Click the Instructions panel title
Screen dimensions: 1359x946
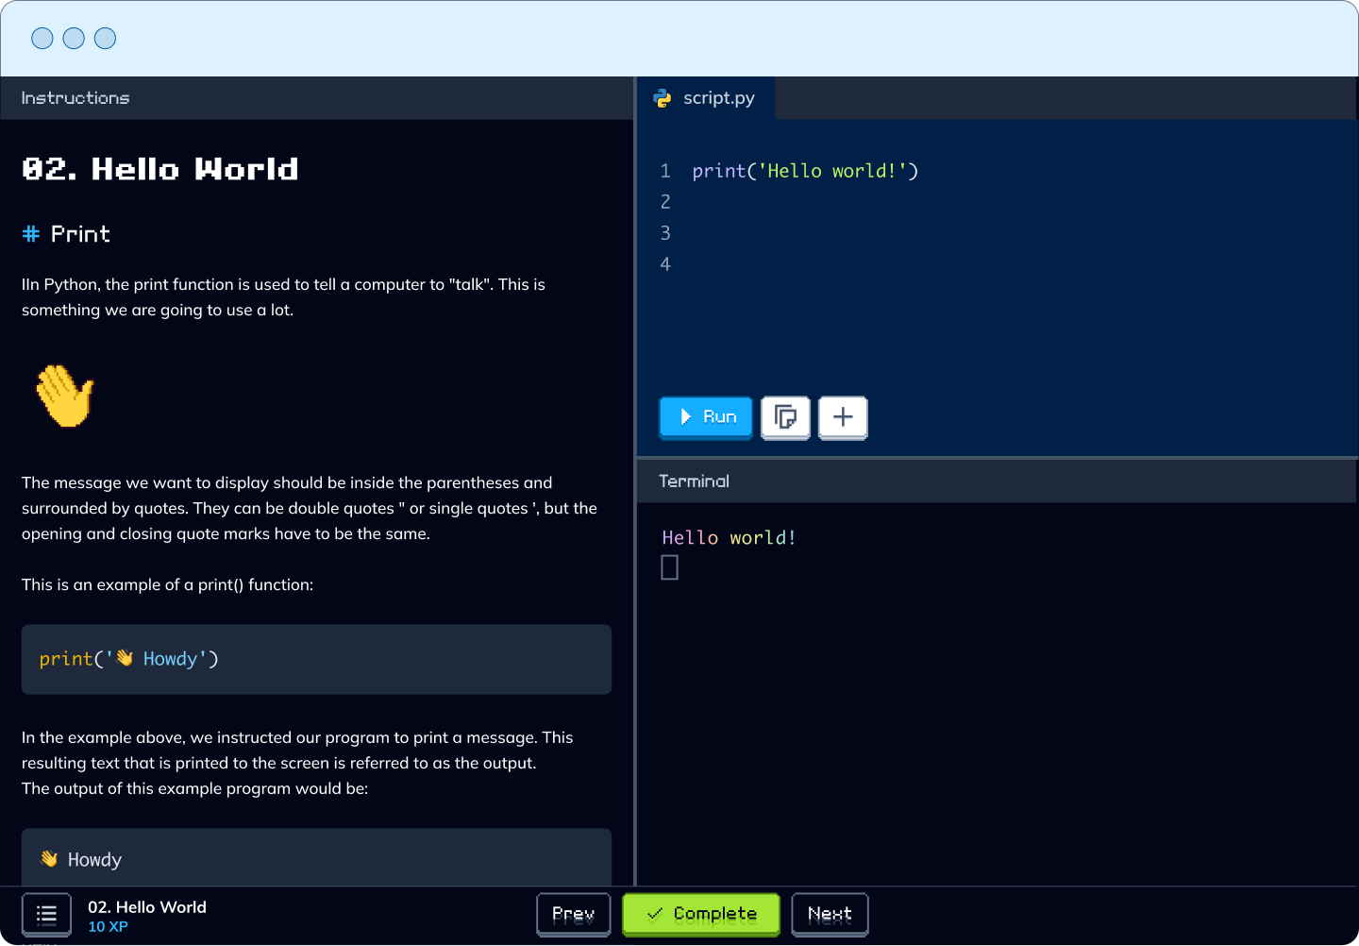pos(75,97)
